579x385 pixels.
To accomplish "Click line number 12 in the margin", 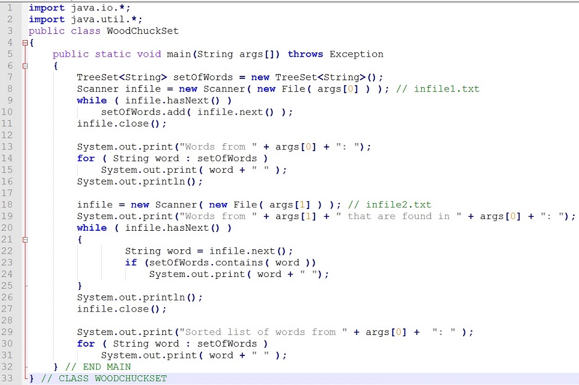I will [7, 135].
